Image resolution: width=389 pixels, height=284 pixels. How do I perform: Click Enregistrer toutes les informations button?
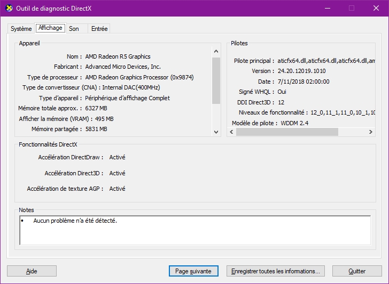click(275, 271)
